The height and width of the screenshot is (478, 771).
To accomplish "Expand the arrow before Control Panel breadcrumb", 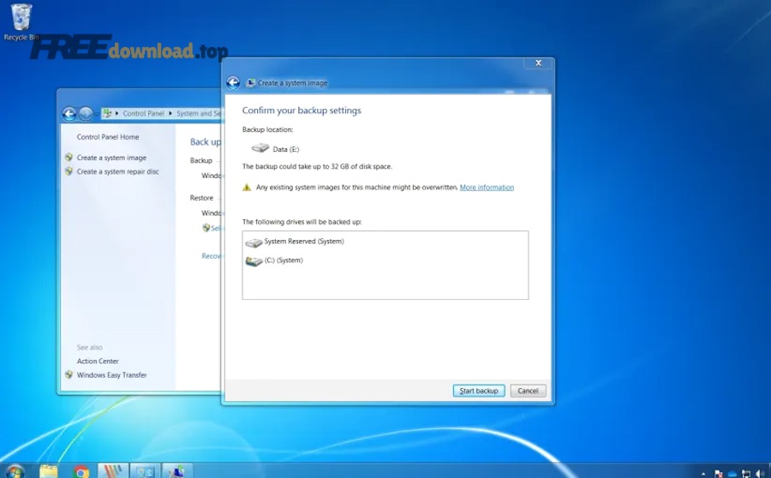I will tap(117, 113).
